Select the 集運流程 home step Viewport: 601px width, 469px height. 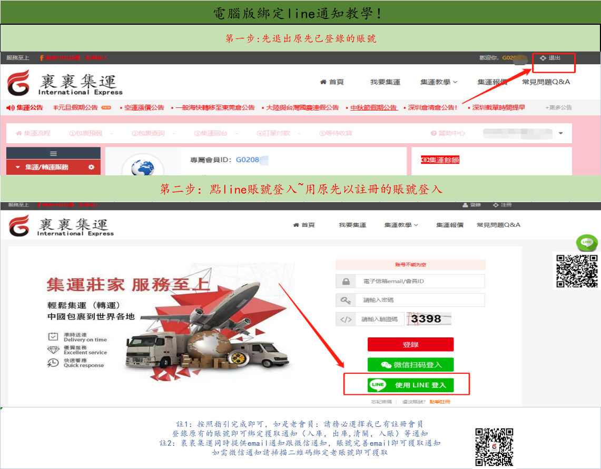(x=33, y=133)
